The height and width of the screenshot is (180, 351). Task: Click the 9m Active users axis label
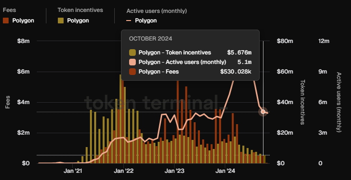323,72
